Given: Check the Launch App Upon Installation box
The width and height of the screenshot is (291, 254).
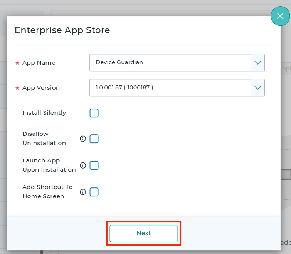Looking at the screenshot, I should coord(94,165).
